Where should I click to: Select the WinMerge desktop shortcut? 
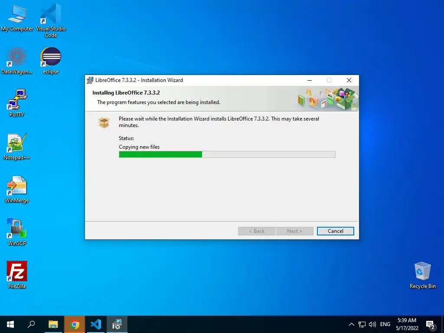(x=17, y=189)
